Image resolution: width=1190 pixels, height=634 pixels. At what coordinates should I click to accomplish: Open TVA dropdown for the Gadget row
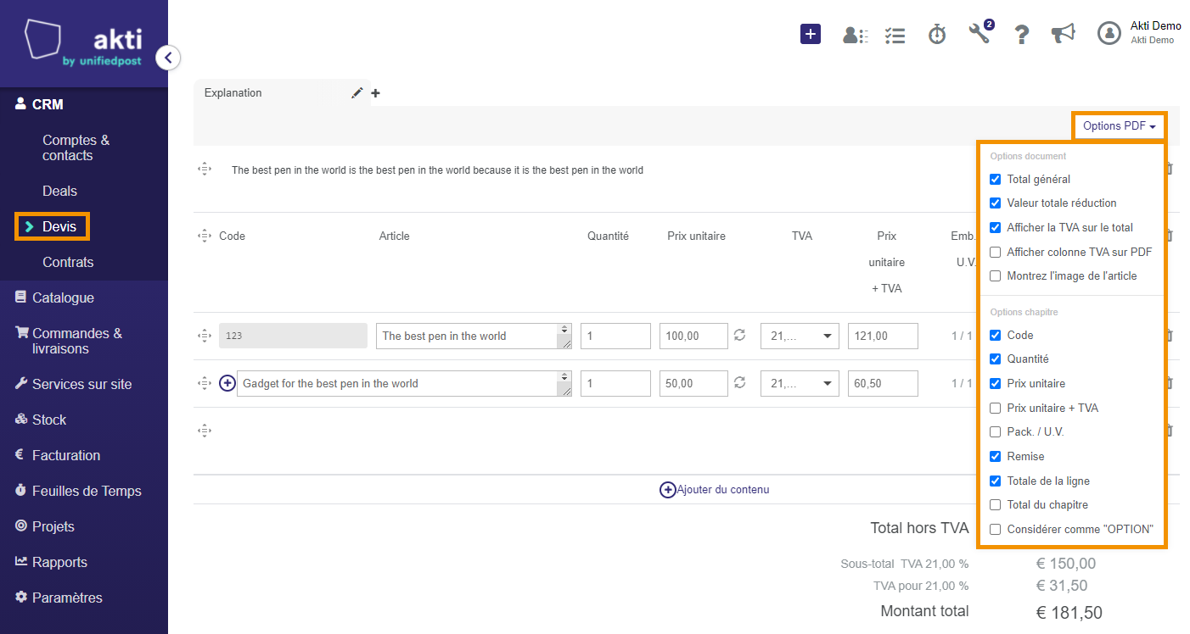click(800, 383)
